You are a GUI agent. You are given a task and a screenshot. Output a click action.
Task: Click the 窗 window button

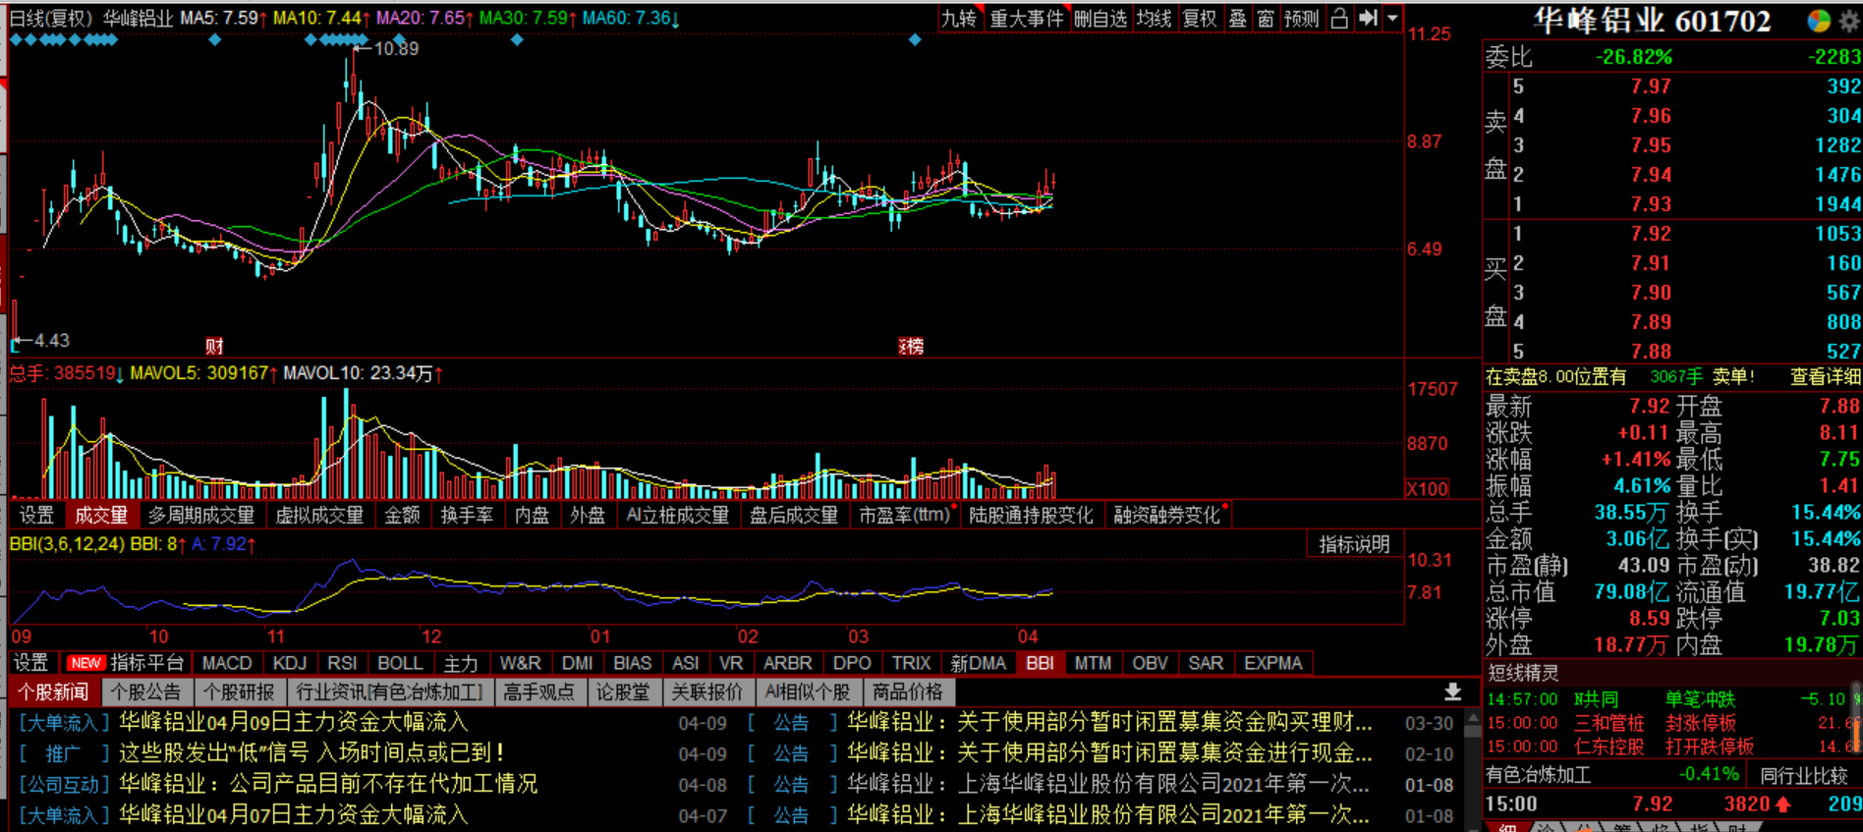[1265, 18]
